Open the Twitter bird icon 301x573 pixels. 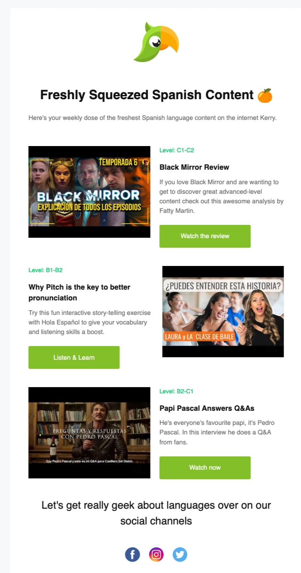point(180,554)
